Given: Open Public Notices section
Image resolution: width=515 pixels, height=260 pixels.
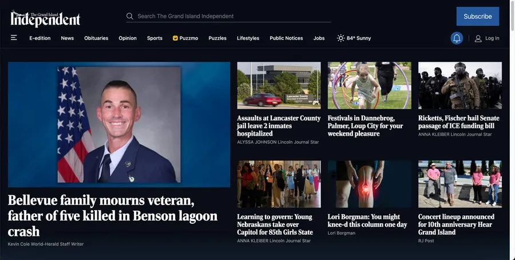Looking at the screenshot, I should [x=287, y=38].
